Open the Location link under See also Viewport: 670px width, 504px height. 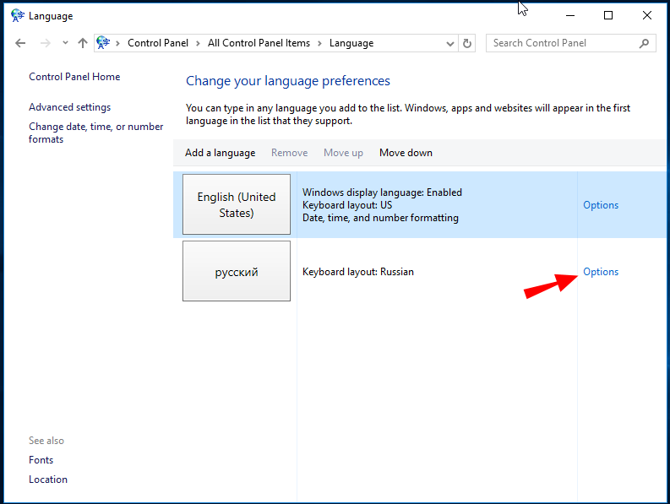point(48,480)
